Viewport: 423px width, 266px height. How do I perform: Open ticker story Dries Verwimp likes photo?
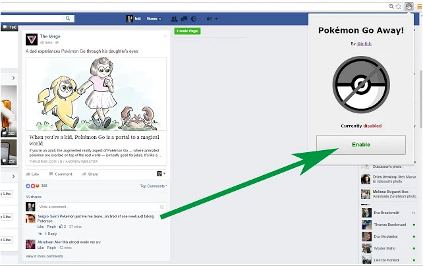click(389, 179)
